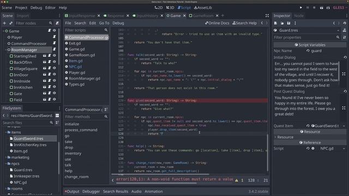Go to the previous script in history

pyautogui.click(x=262, y=23)
